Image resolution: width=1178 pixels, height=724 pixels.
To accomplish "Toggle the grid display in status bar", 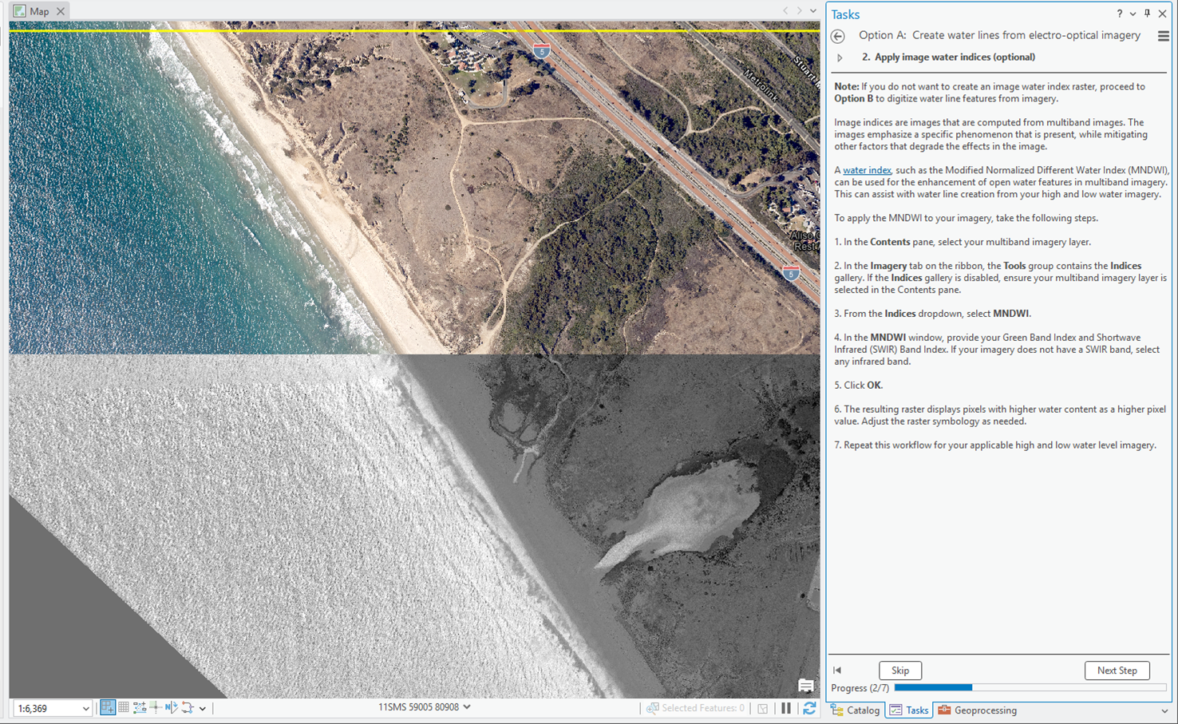I will click(124, 708).
